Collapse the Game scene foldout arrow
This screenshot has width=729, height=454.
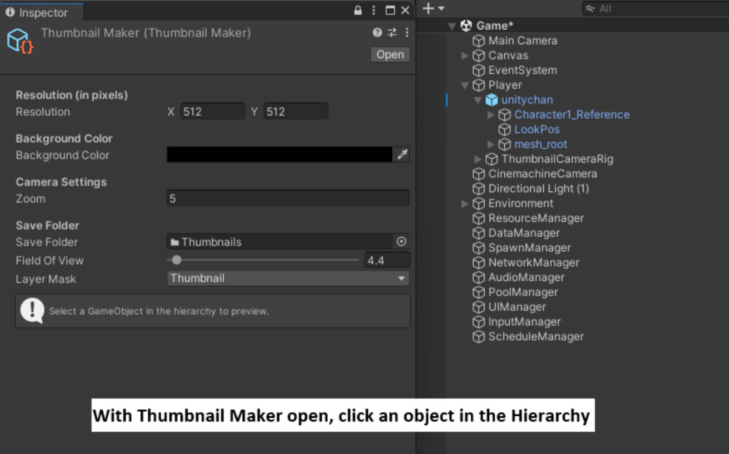[x=451, y=26]
